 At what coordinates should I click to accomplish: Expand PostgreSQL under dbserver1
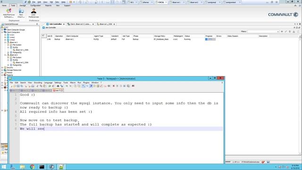[8, 52]
